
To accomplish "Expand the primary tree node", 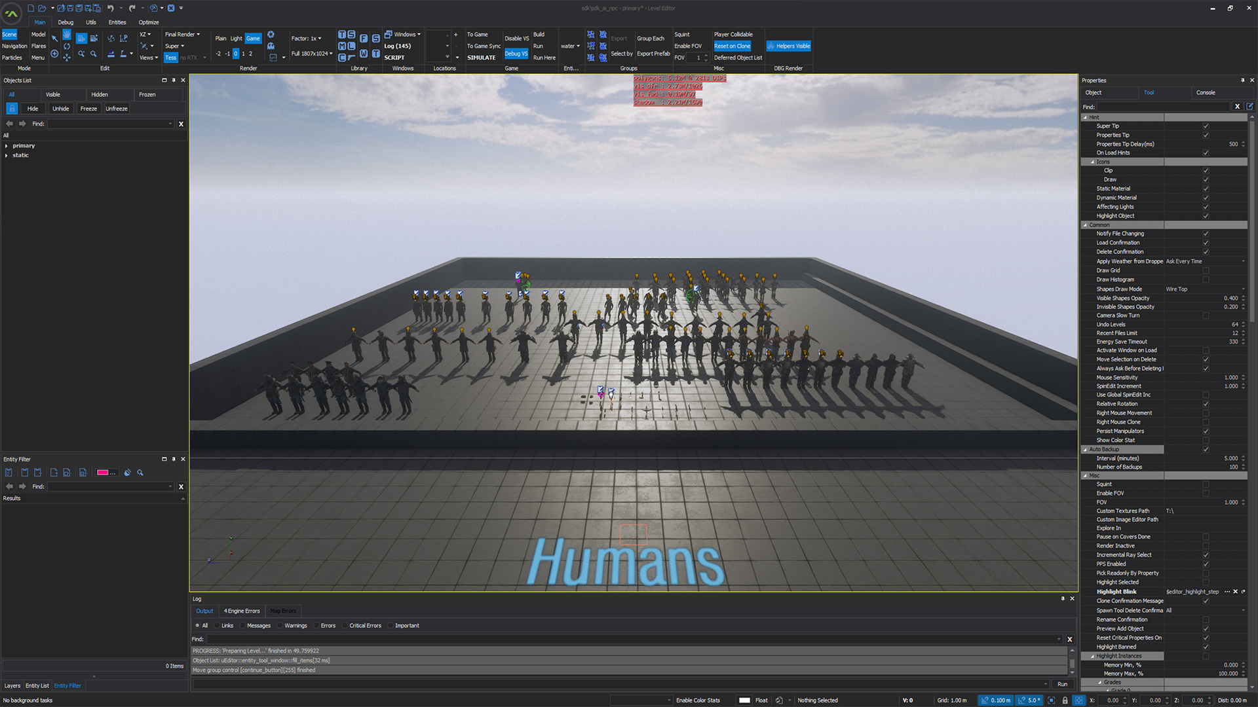I will click(7, 146).
